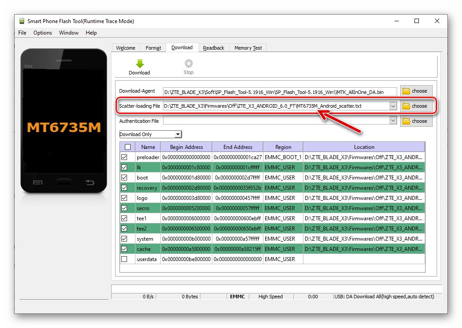Choose a Scatter-loading file
The height and width of the screenshot is (328, 462).
click(416, 106)
